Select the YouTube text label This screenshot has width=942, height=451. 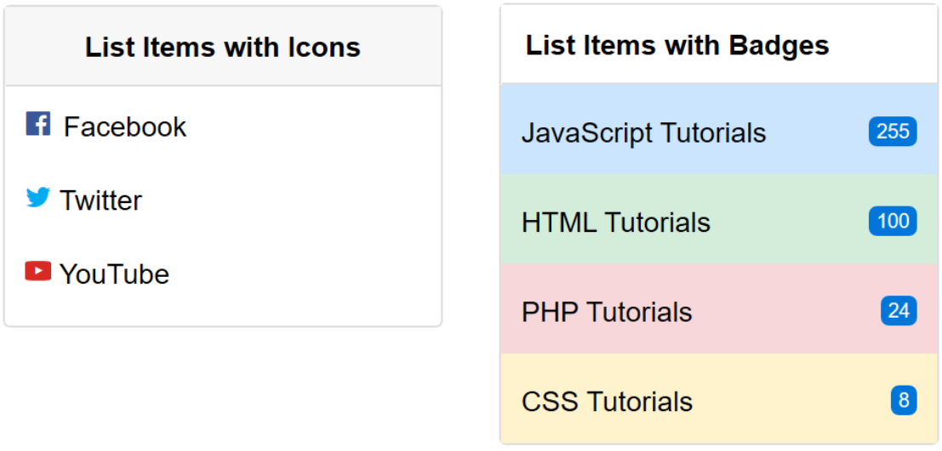[x=114, y=274]
